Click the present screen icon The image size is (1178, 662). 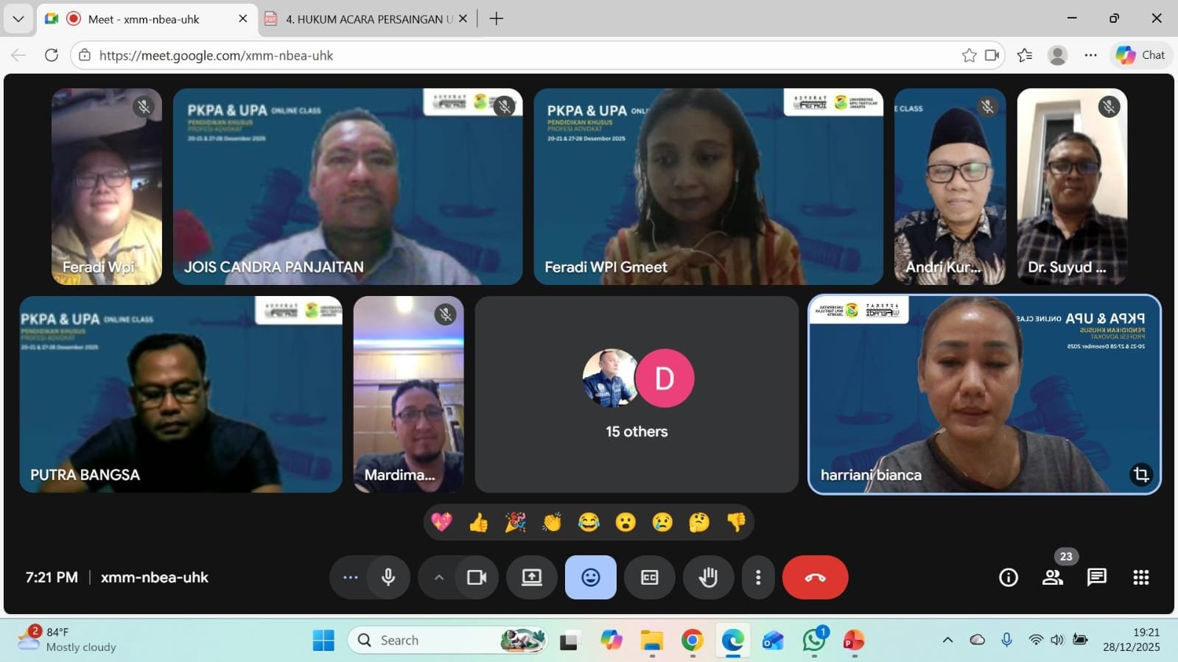pos(531,577)
